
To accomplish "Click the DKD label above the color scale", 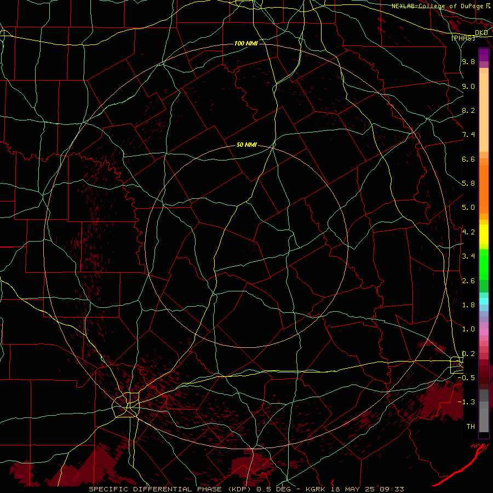I will point(481,33).
